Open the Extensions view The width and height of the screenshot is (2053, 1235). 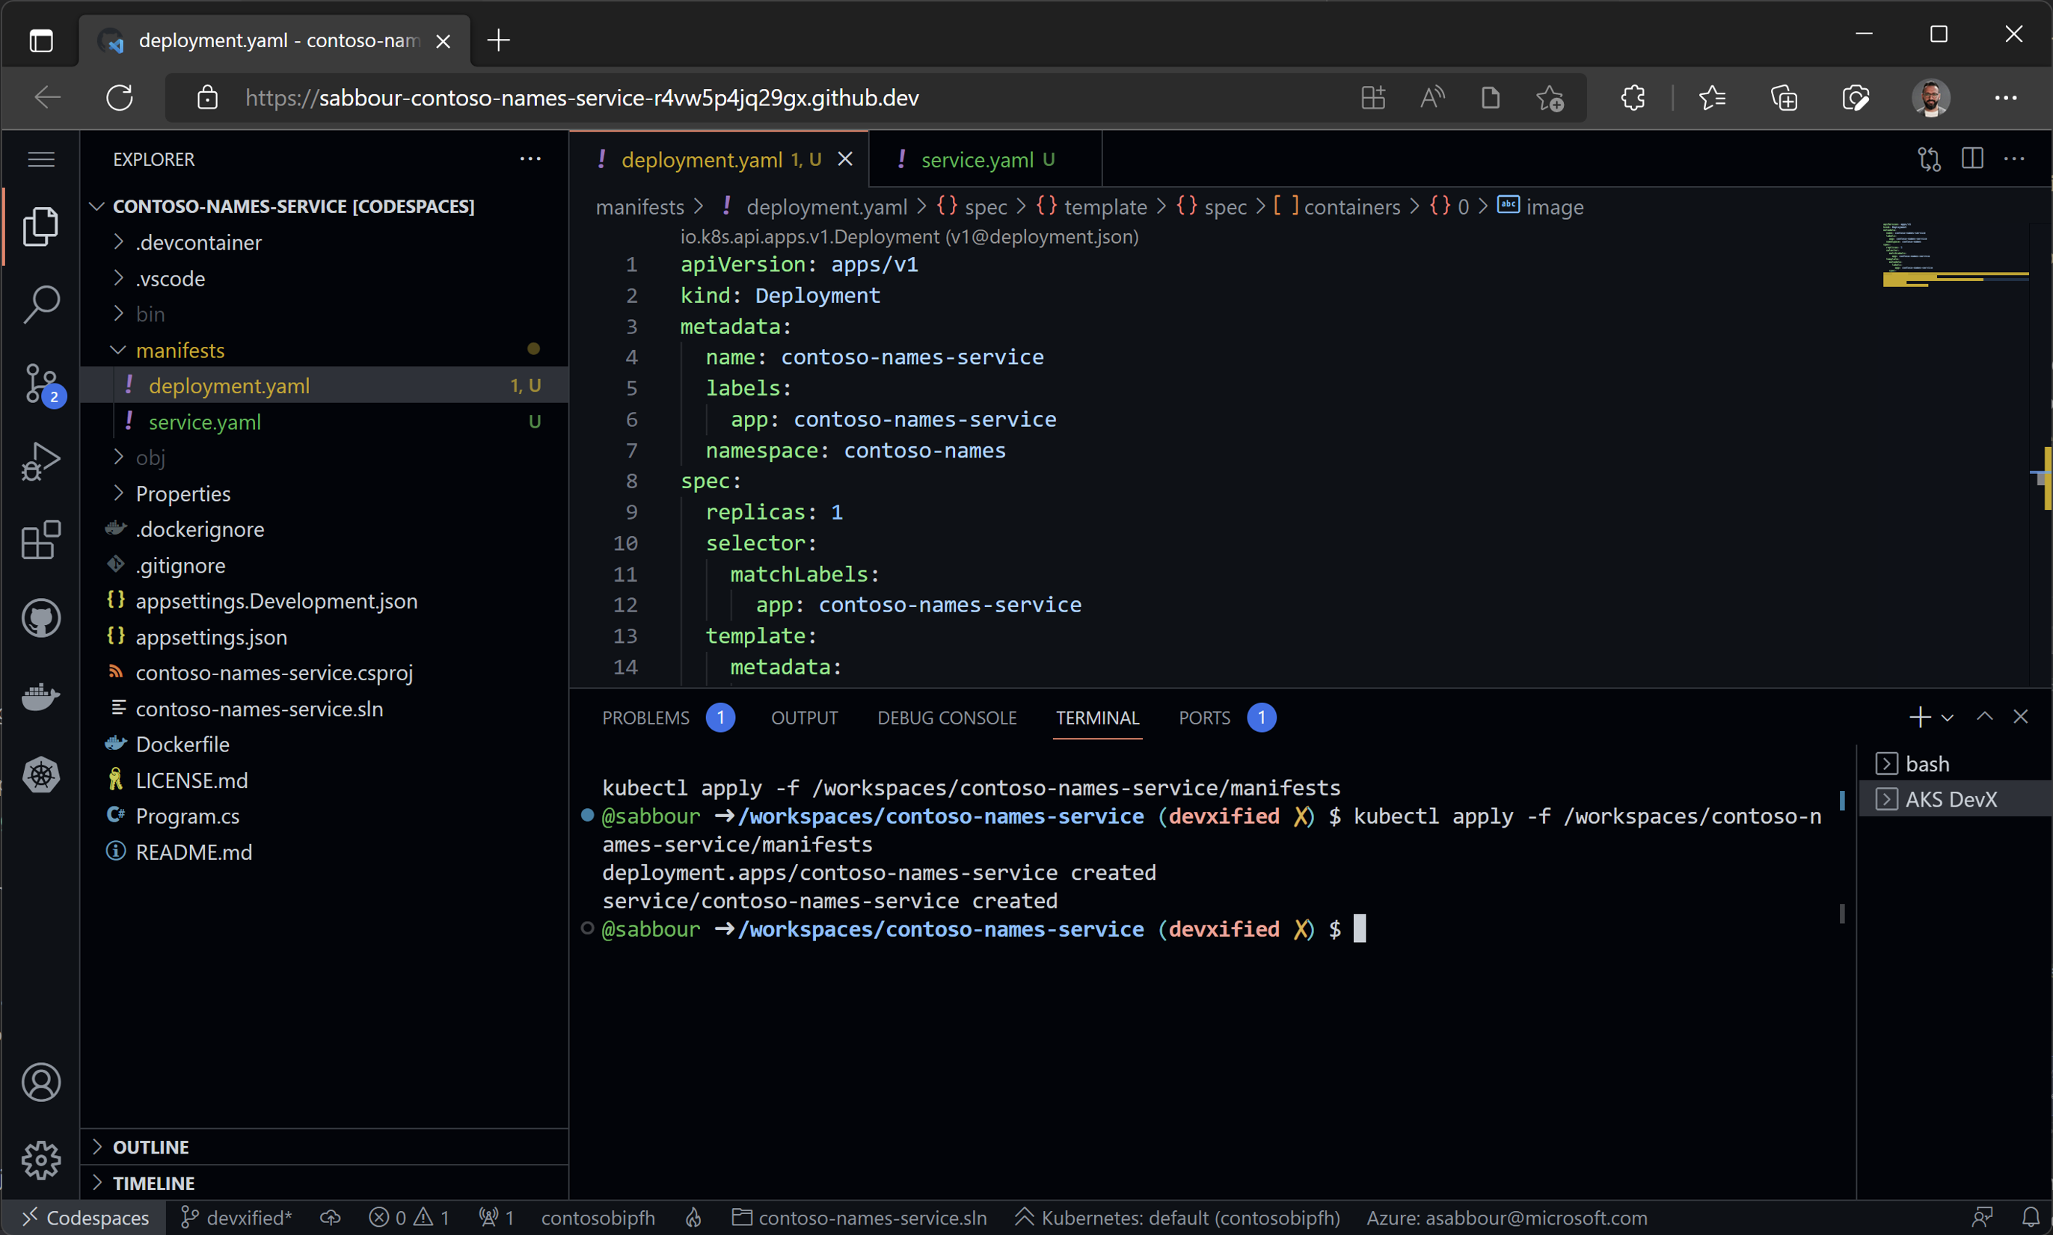pos(41,540)
